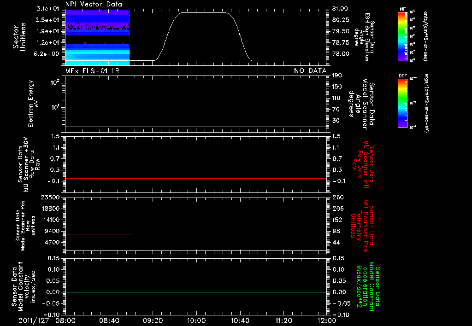472x326 pixels.
Task: Click the '23500' scanner position tick
Action: (x=50, y=197)
